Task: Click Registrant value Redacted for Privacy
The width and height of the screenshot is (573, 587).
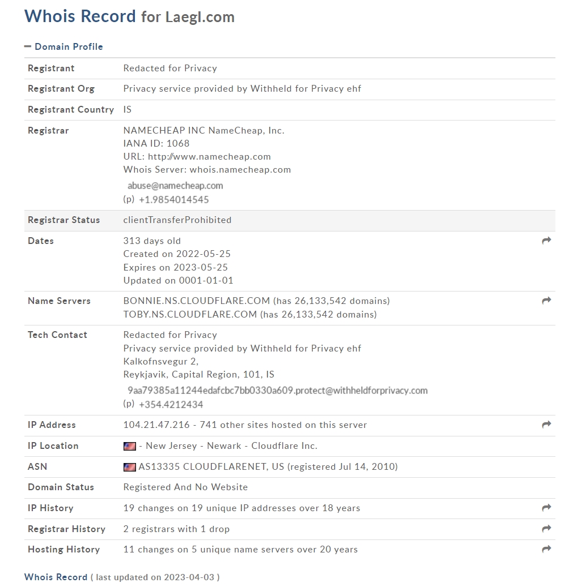Action: [170, 68]
